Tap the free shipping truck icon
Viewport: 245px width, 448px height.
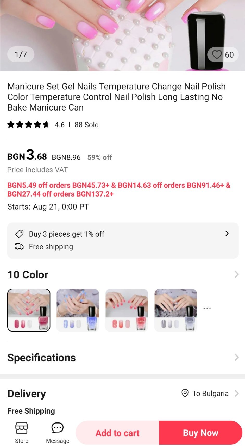coord(20,247)
